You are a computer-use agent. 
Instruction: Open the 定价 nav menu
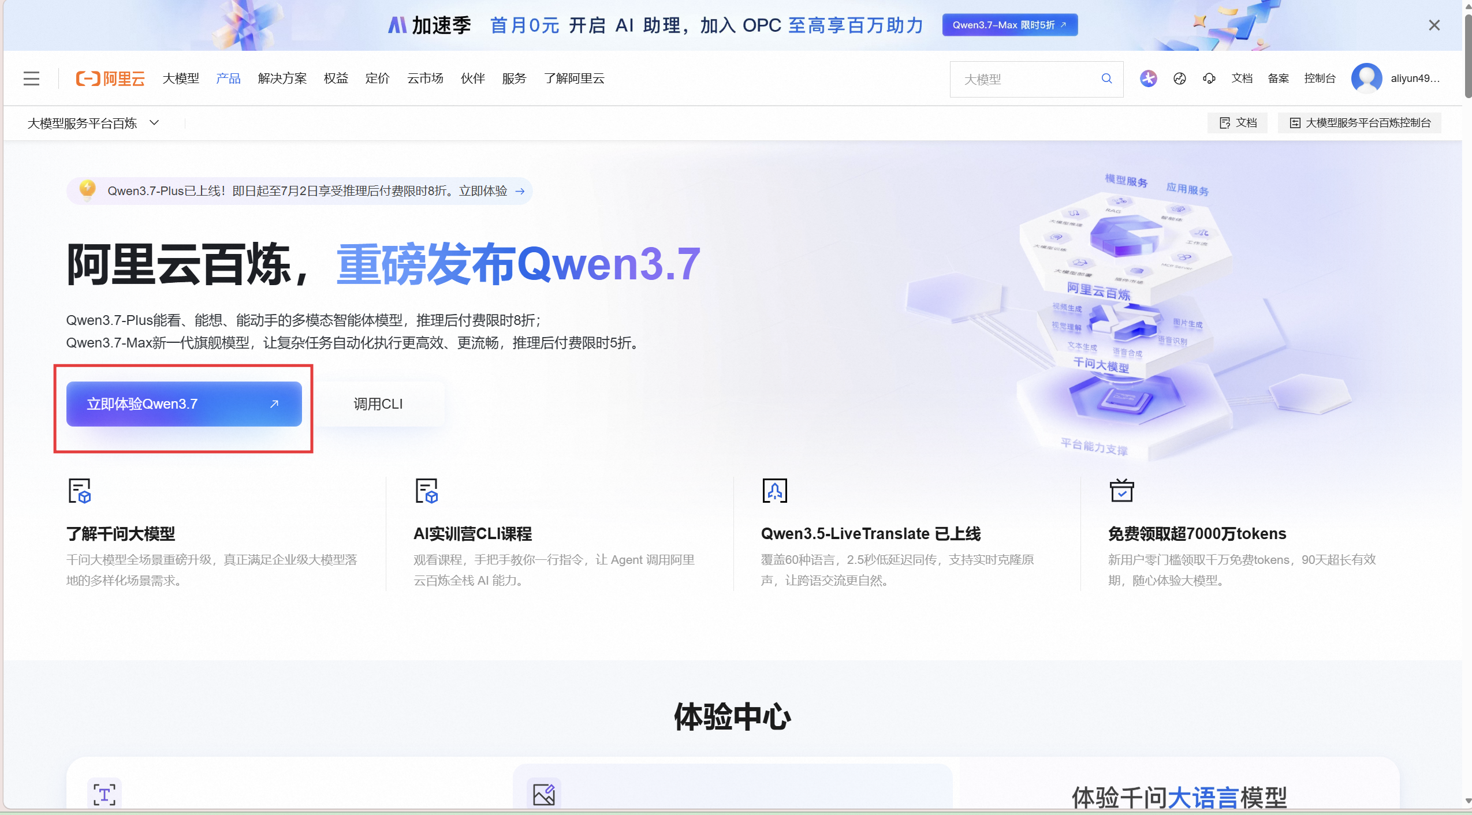click(x=378, y=78)
